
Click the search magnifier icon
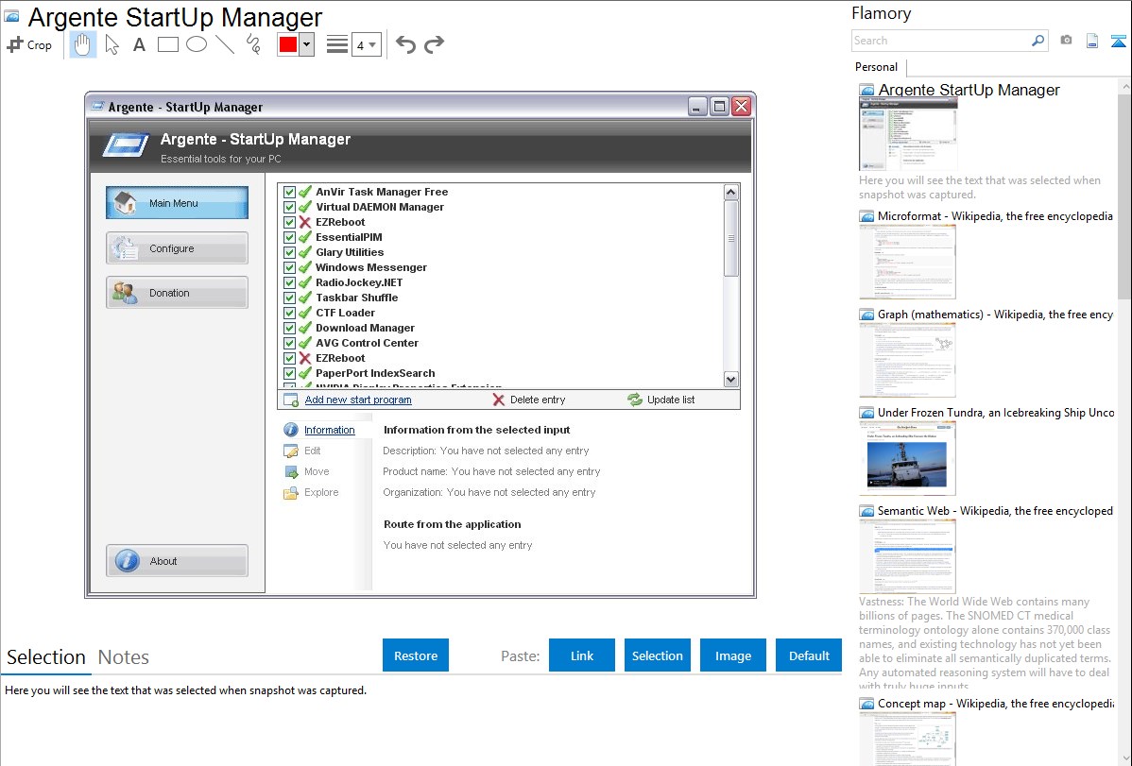[1038, 41]
